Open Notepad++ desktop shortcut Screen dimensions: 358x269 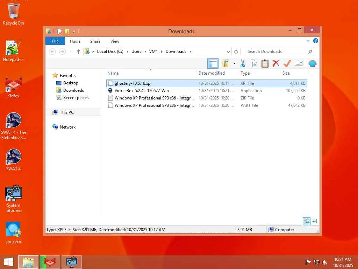(14, 51)
